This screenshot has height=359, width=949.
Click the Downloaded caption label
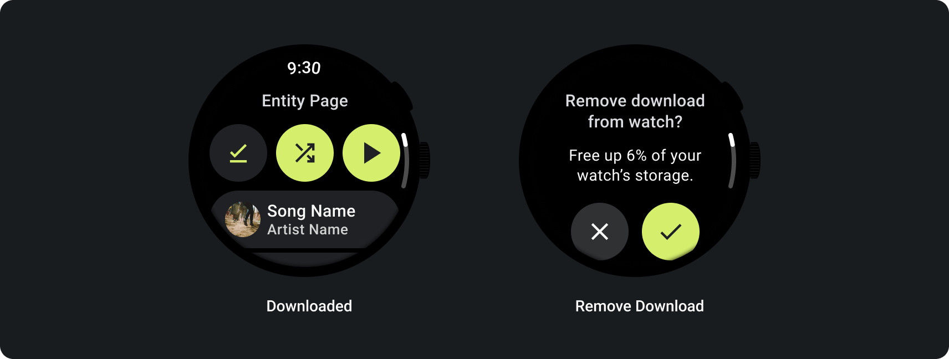coord(309,306)
